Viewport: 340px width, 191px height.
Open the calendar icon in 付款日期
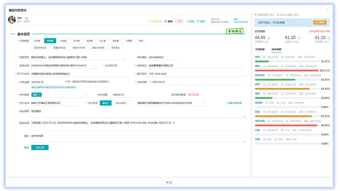(x=150, y=82)
